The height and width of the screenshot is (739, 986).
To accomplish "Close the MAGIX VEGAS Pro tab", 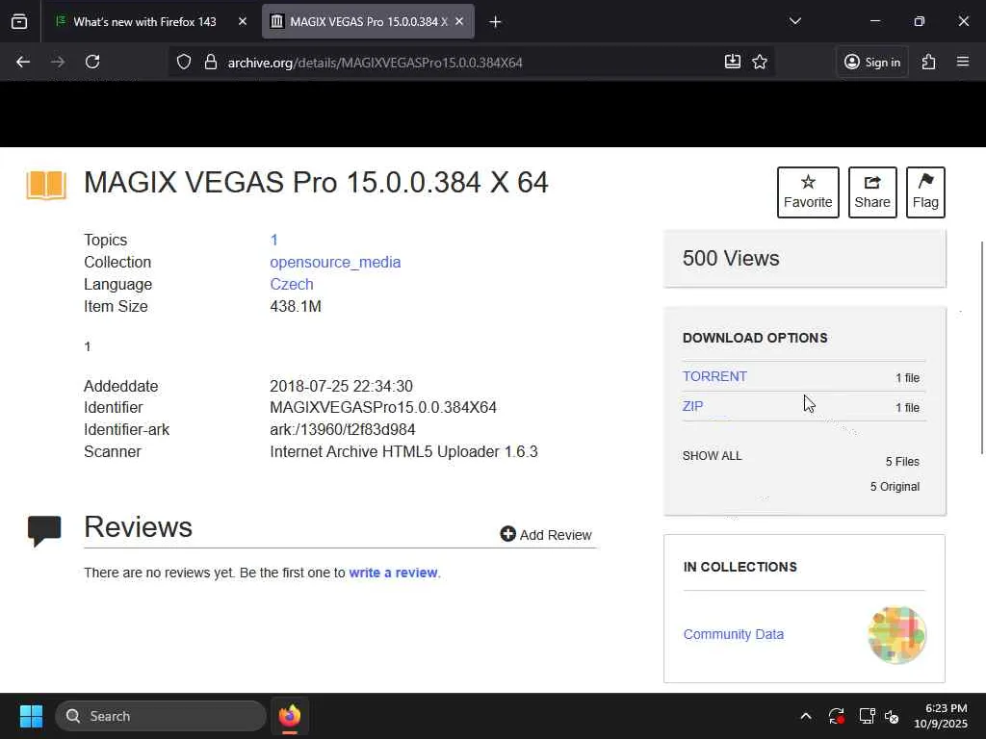I will (459, 21).
